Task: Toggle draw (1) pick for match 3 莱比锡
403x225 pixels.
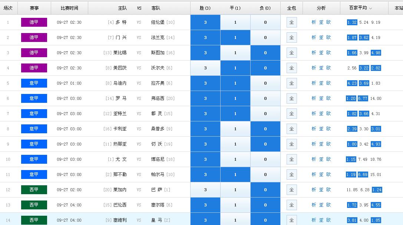Action: [x=235, y=53]
